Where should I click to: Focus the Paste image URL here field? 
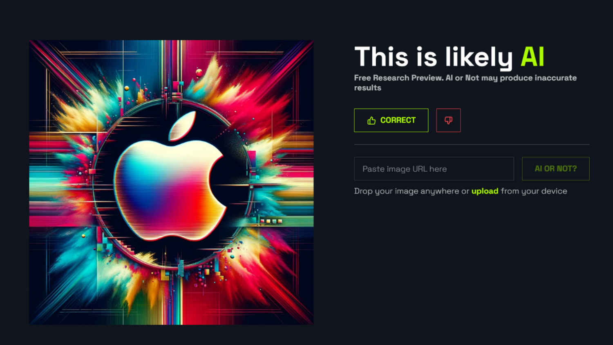pos(434,169)
